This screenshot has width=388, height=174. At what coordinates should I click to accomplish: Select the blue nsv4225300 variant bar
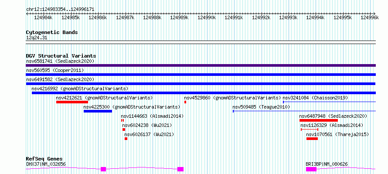tap(98, 111)
